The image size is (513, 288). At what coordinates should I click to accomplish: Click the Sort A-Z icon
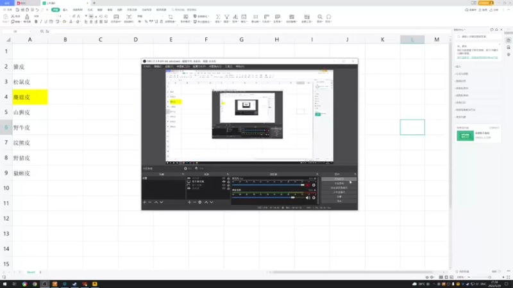click(235, 17)
